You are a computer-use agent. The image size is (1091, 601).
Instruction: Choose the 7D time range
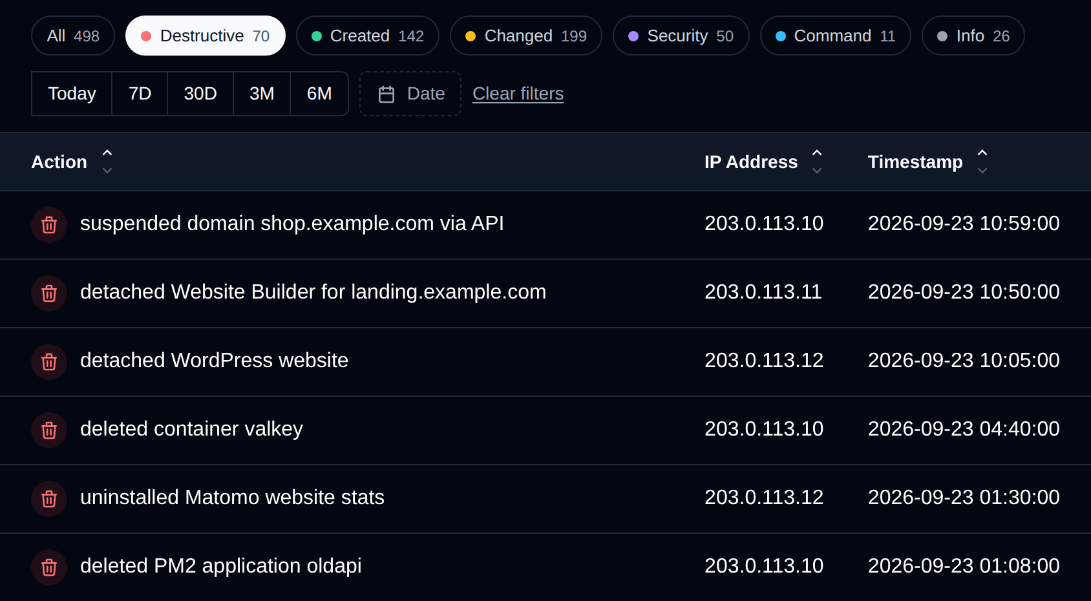[140, 94]
